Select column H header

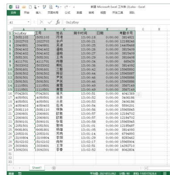(x=159, y=29)
